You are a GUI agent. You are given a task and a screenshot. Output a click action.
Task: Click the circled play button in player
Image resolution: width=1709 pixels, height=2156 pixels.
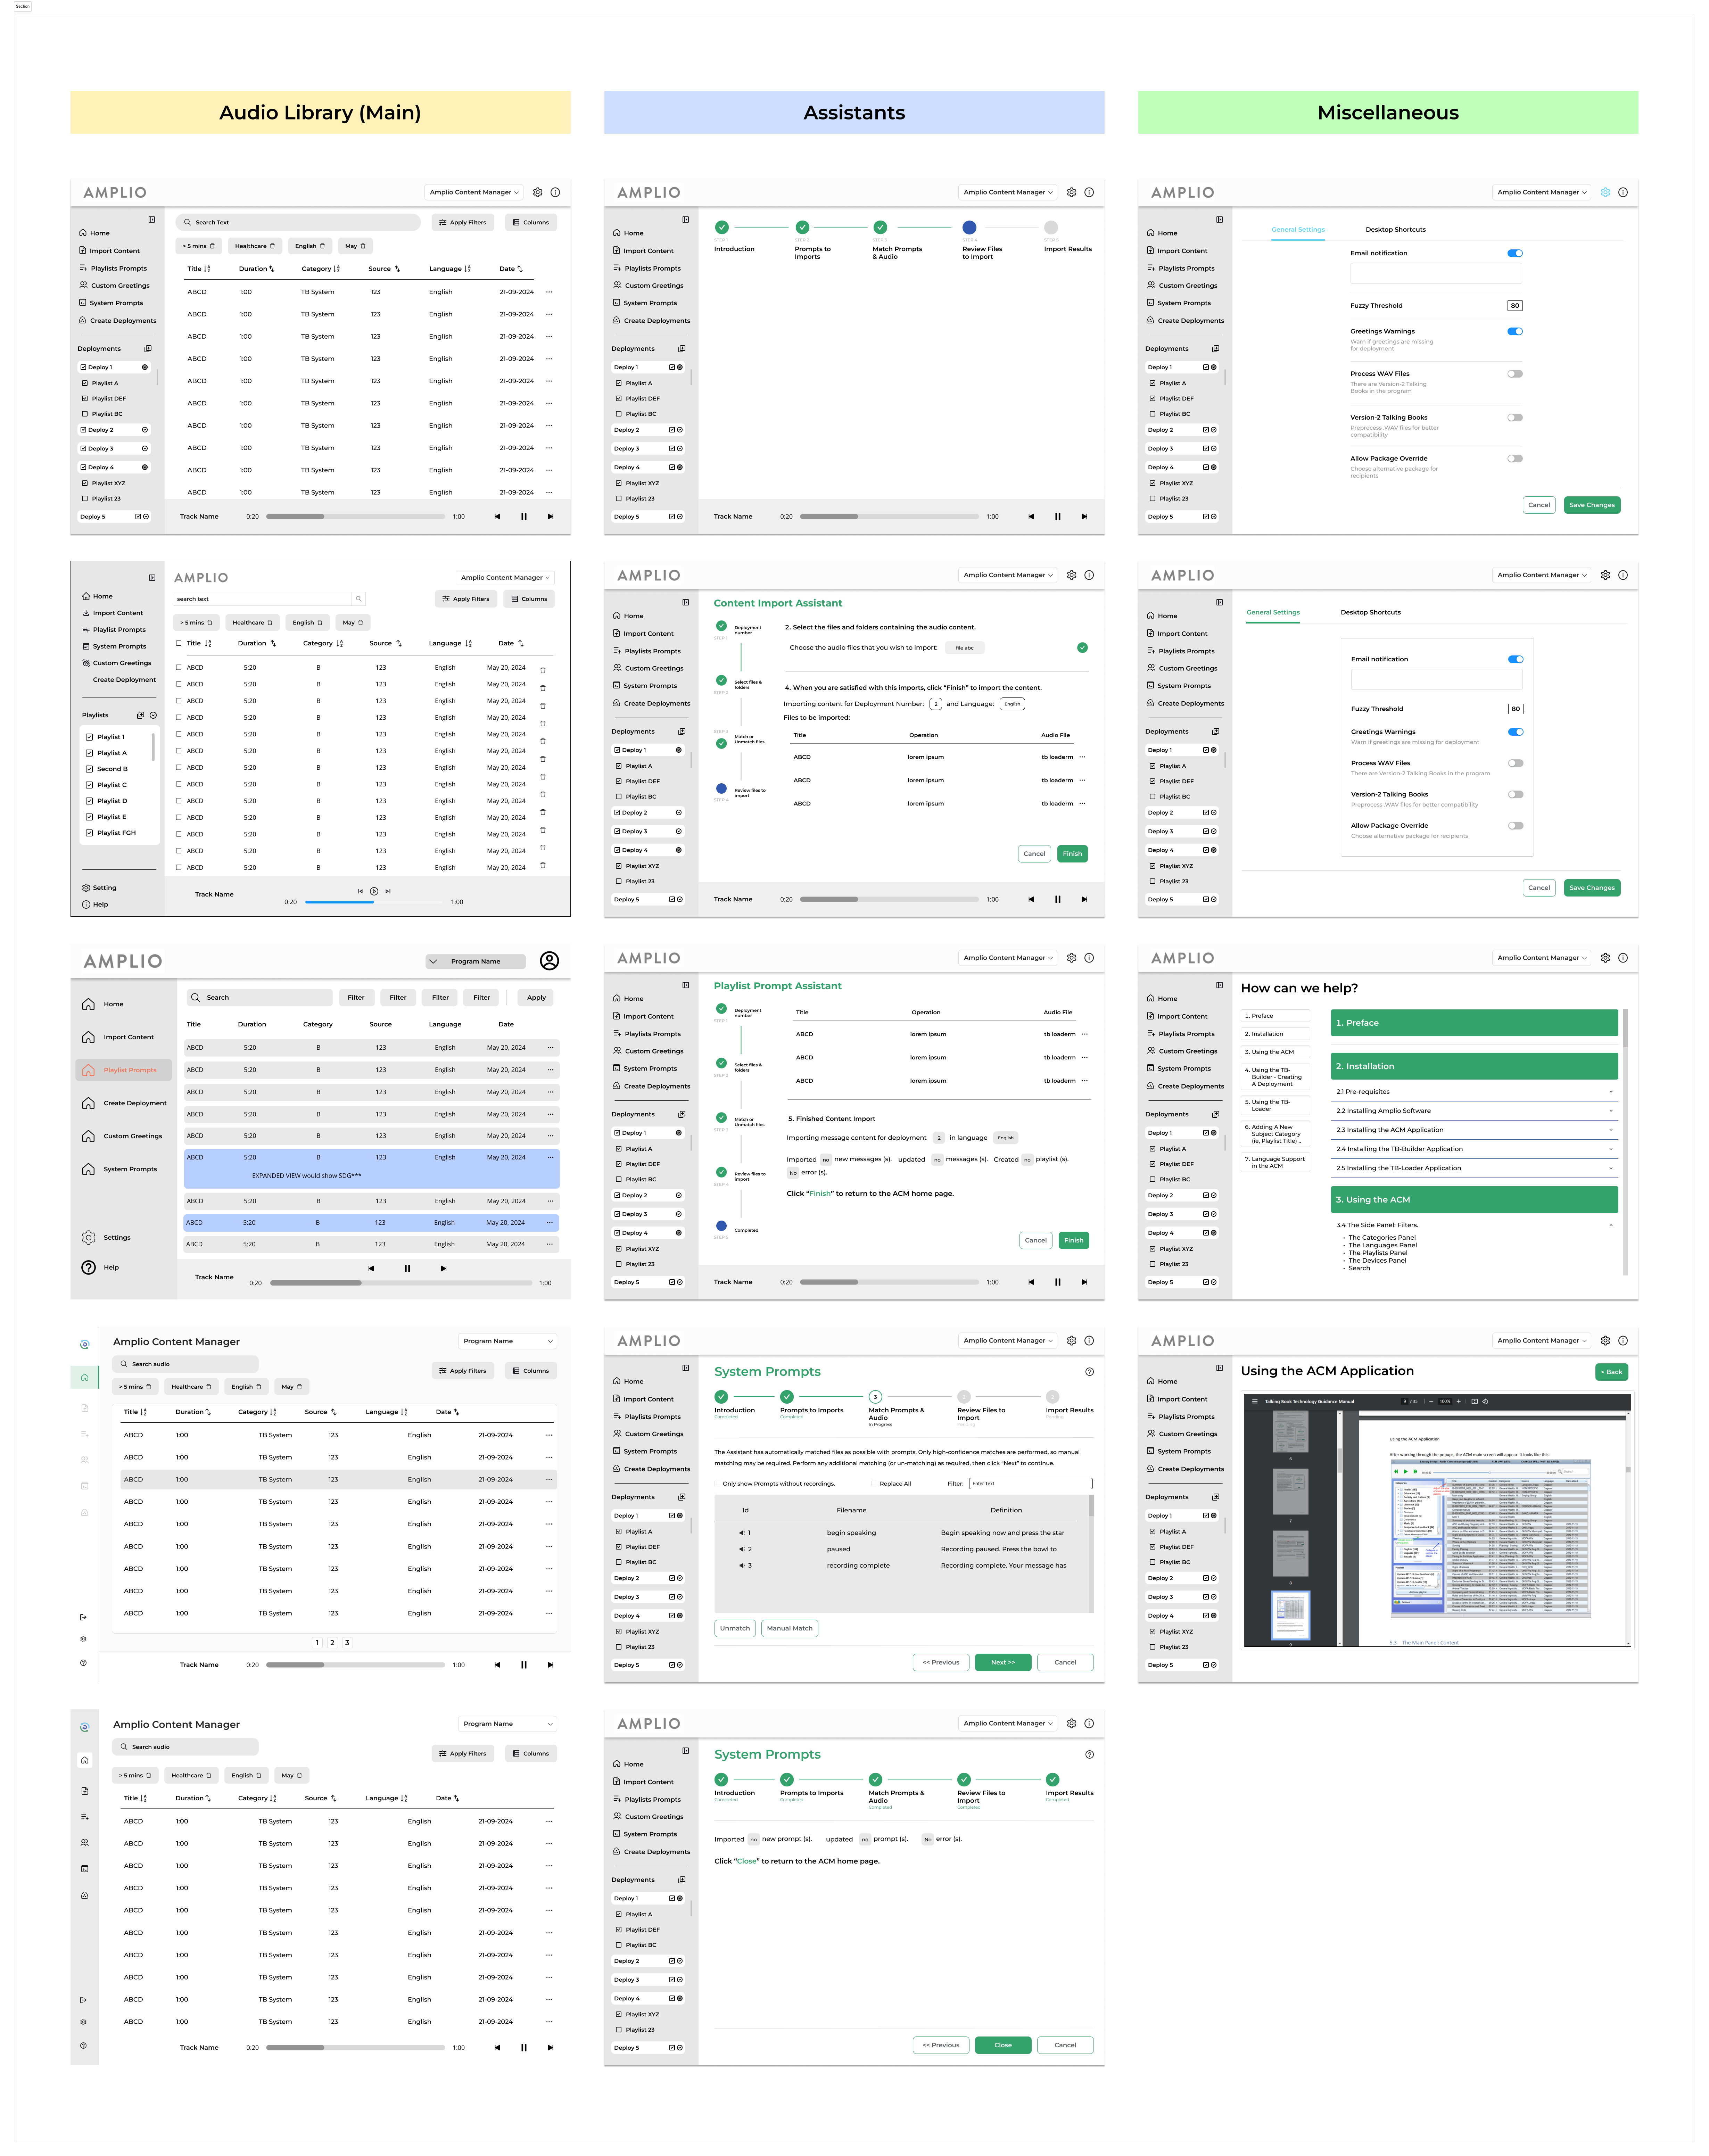pos(374,891)
